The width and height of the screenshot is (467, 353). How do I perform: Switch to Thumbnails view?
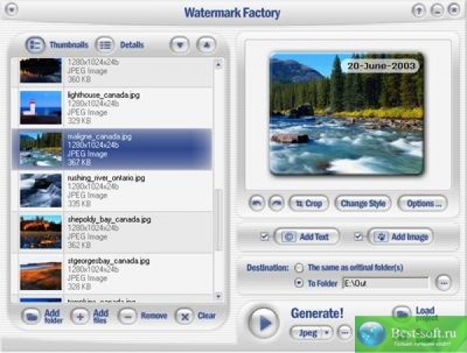[x=35, y=45]
